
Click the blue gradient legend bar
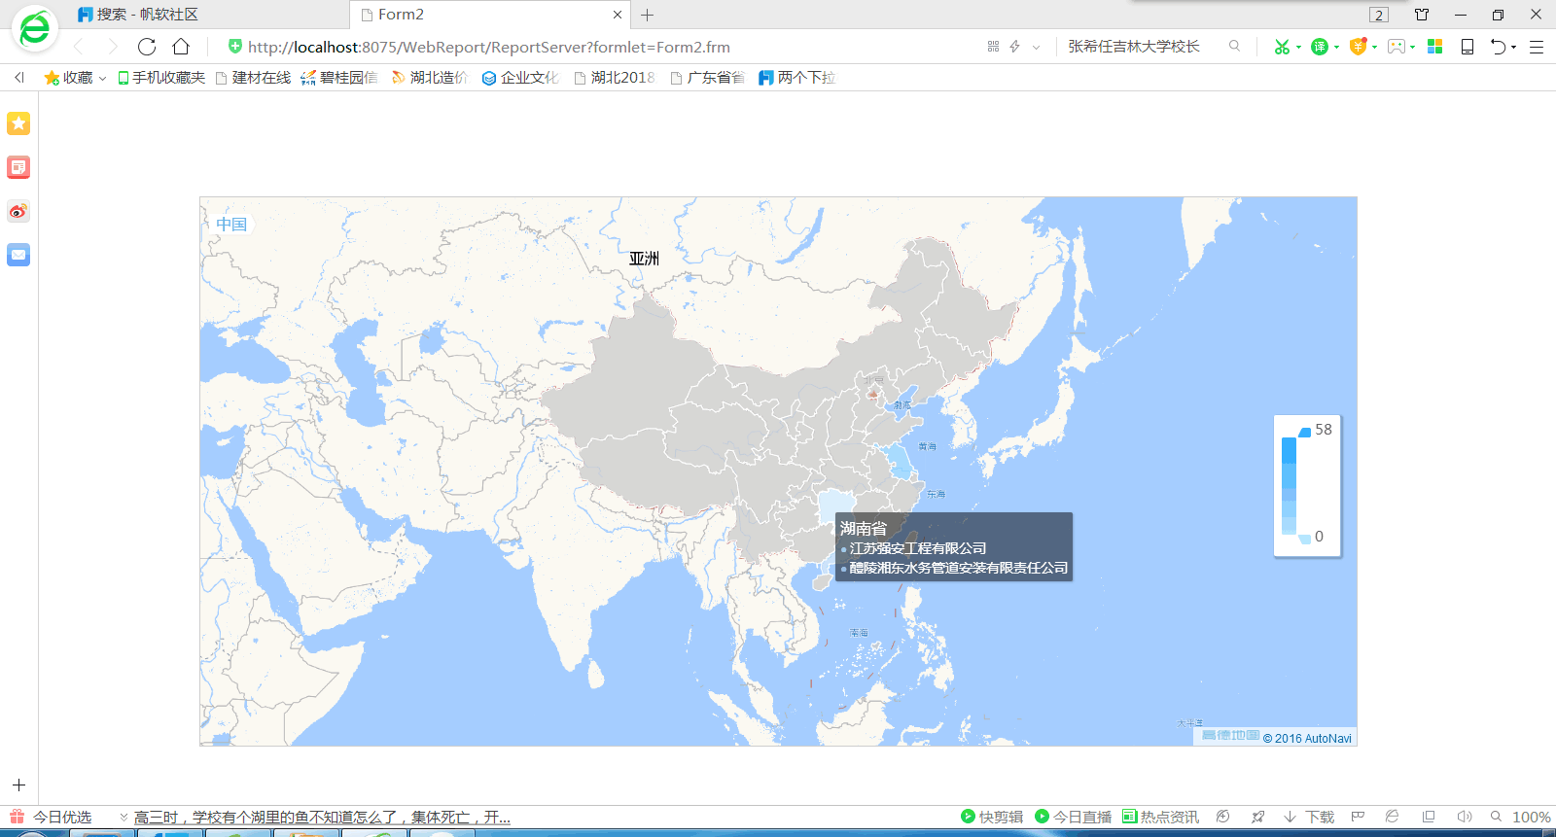pyautogui.click(x=1289, y=485)
